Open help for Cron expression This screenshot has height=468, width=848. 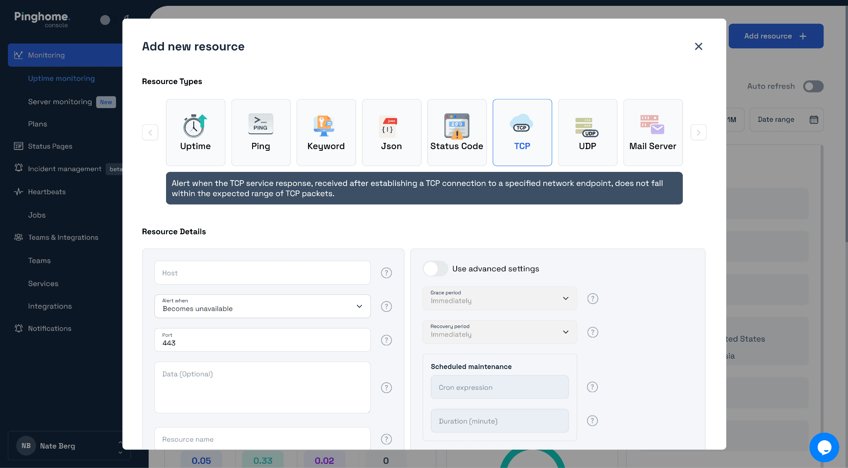point(593,387)
